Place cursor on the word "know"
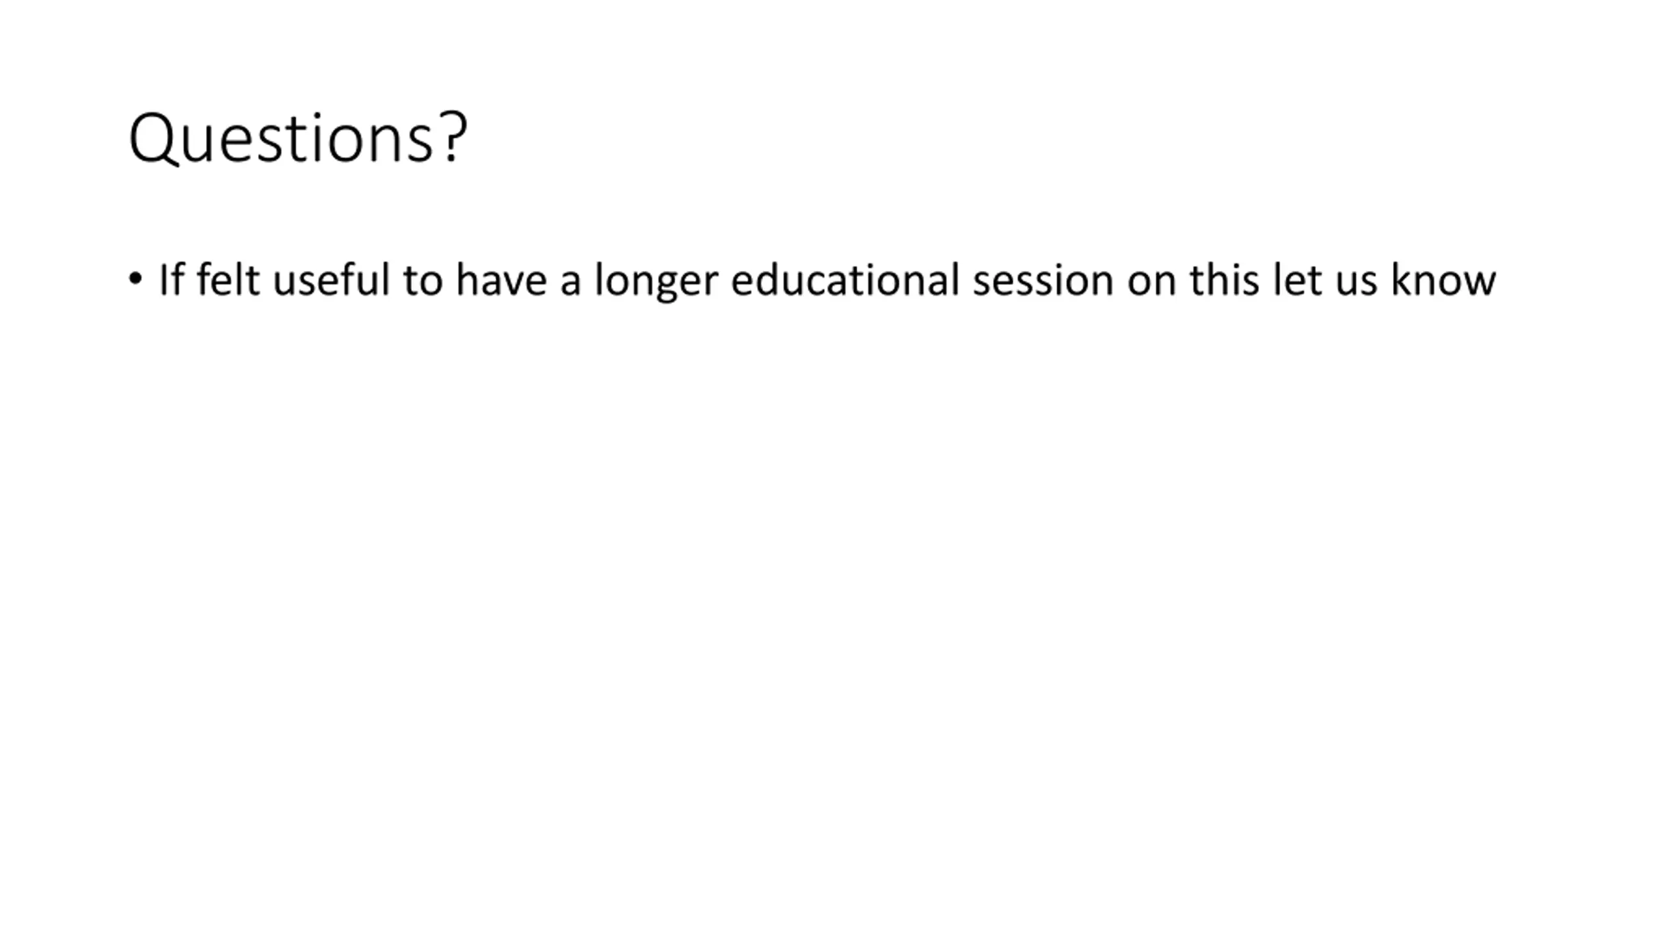 (1443, 279)
